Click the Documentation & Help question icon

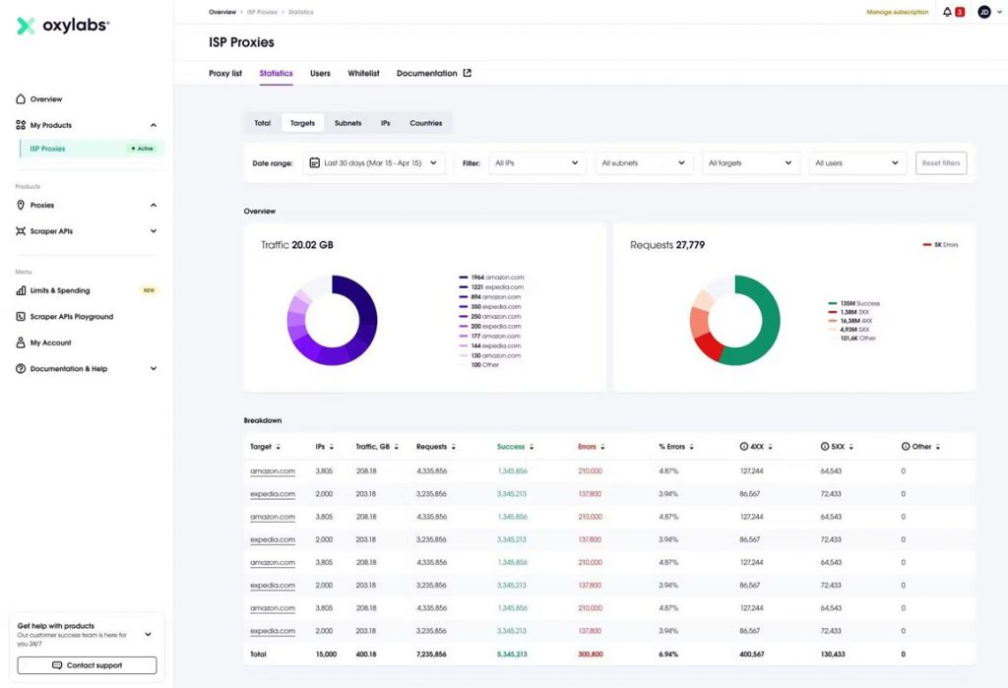tap(21, 368)
